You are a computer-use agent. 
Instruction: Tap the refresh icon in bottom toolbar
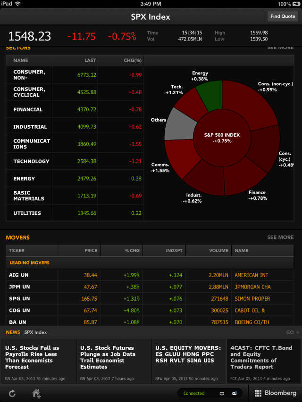point(13,394)
